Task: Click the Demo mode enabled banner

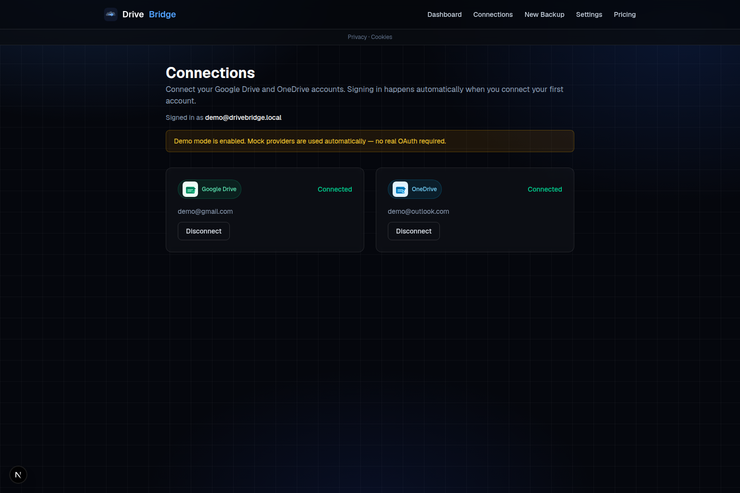Action: coord(370,141)
